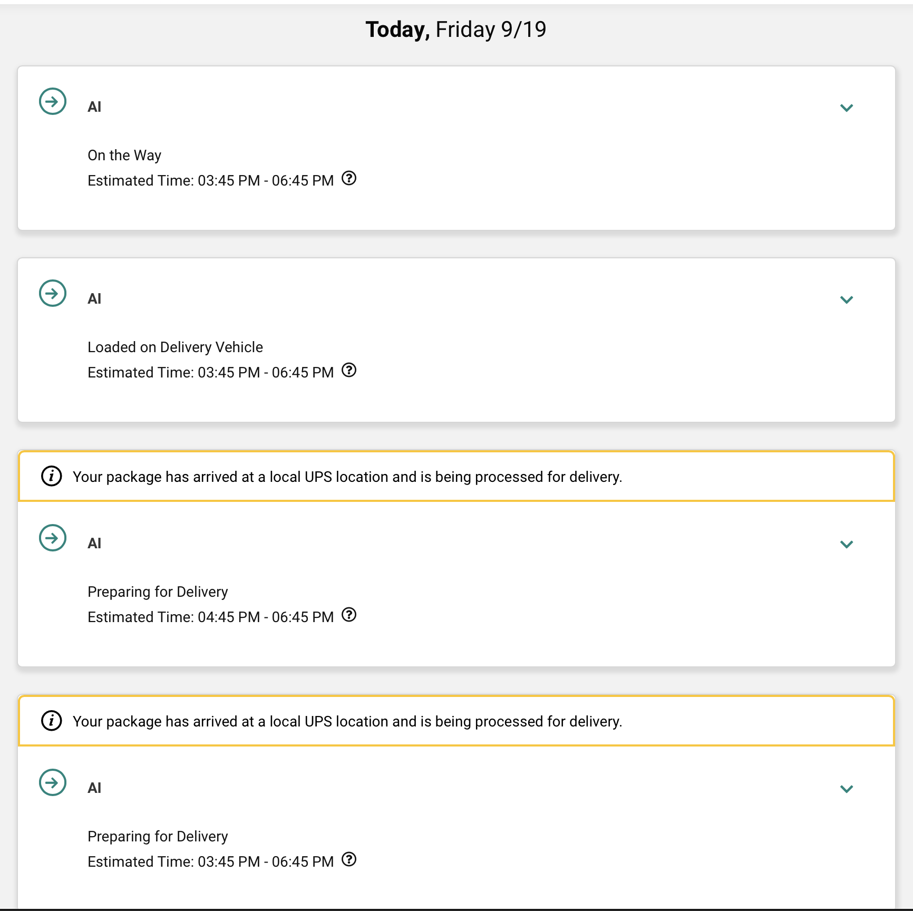This screenshot has height=911, width=913.
Task: Click the Loaded on Delivery Vehicle status text
Action: click(175, 347)
